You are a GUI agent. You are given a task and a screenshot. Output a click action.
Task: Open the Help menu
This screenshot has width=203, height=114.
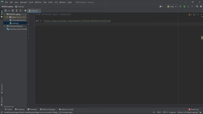coord(70,2)
